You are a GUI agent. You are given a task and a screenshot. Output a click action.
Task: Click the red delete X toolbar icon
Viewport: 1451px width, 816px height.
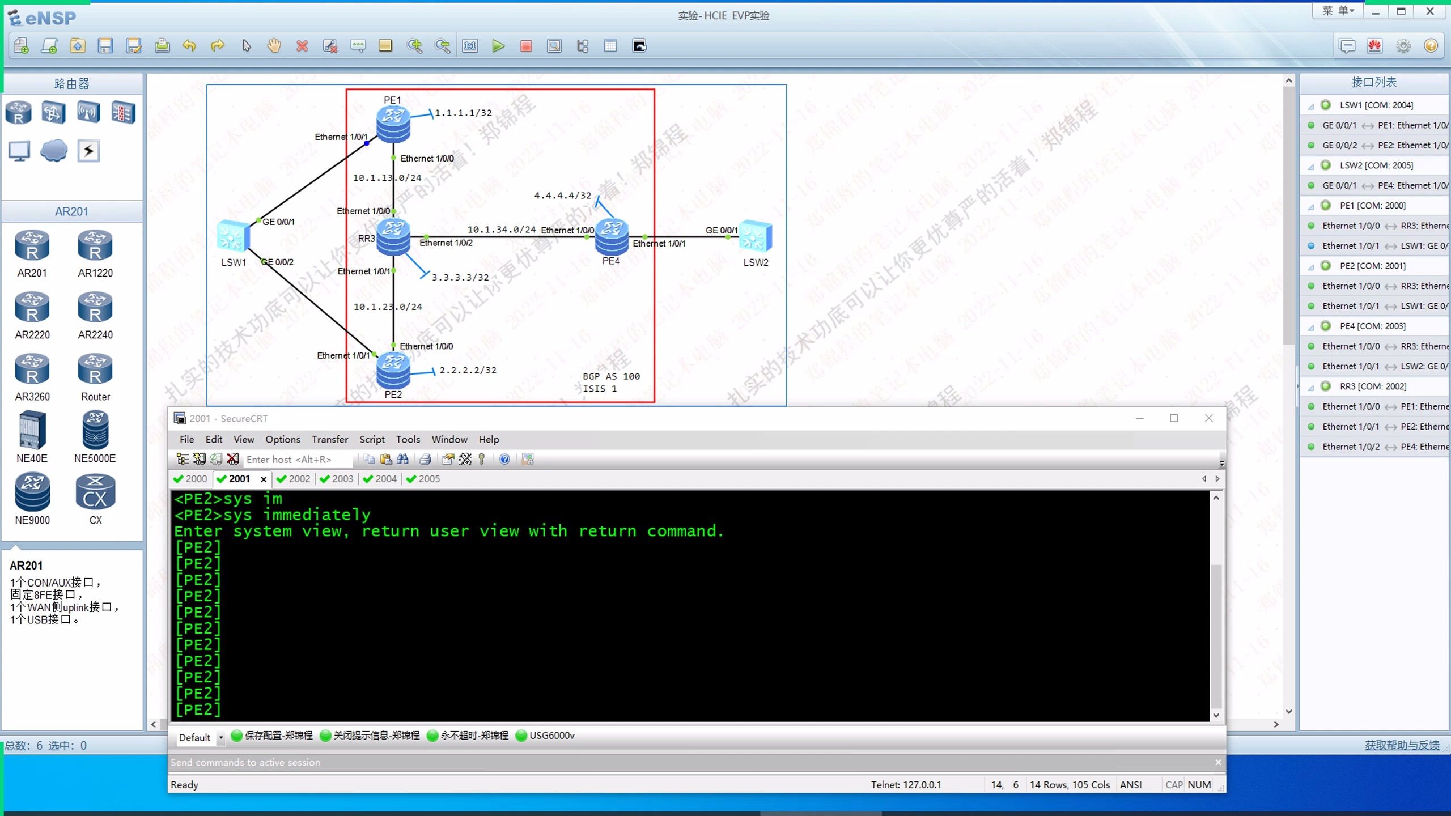(302, 46)
